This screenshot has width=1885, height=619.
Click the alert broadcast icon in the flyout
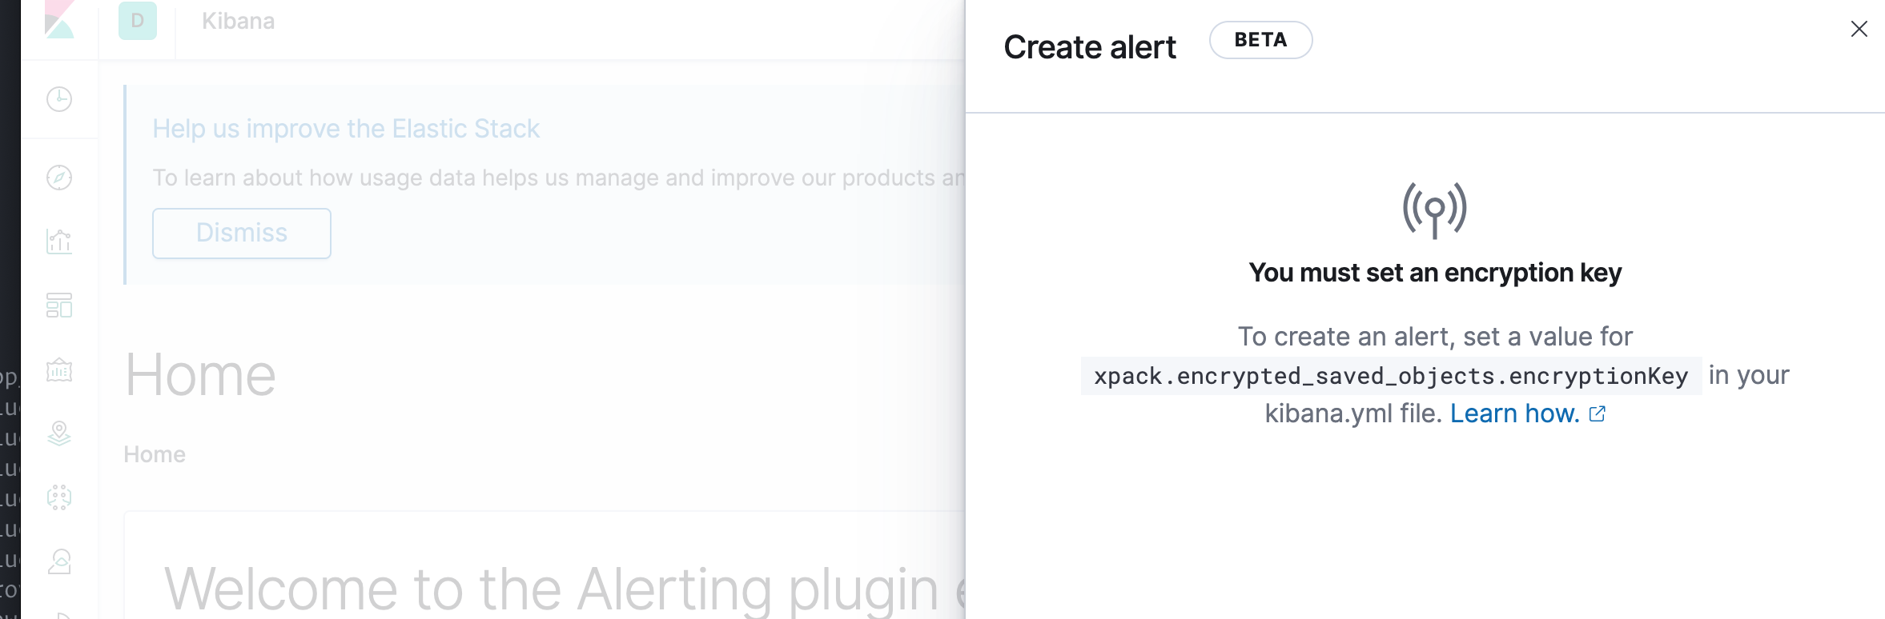[x=1435, y=210]
